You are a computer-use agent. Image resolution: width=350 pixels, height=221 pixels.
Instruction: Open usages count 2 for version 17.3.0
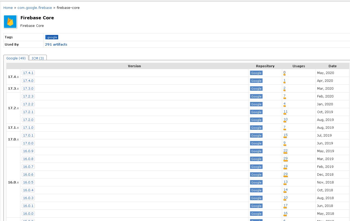point(284,88)
